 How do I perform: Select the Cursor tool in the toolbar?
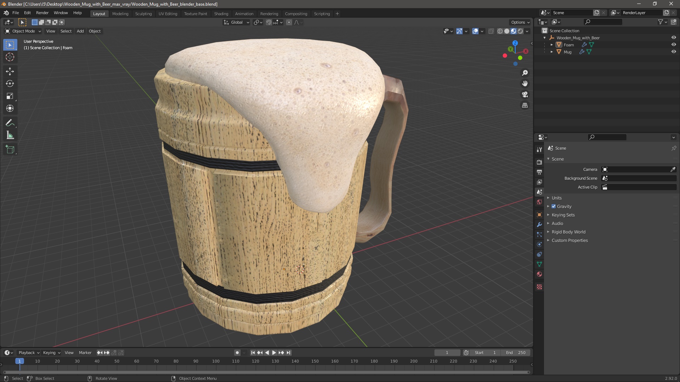click(10, 57)
